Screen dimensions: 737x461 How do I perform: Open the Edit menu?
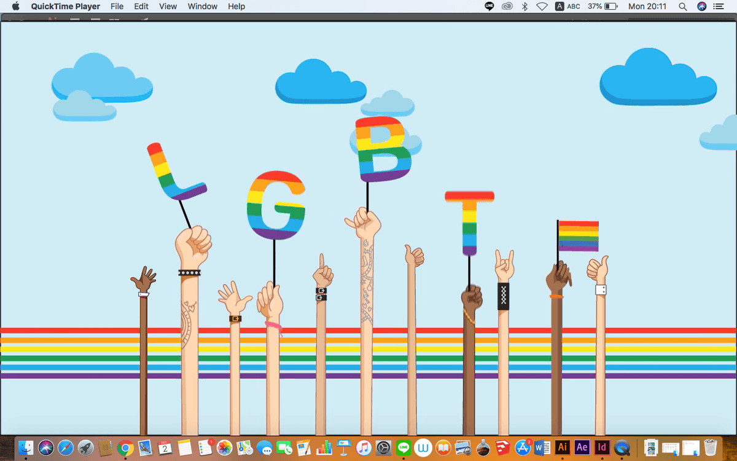click(141, 6)
